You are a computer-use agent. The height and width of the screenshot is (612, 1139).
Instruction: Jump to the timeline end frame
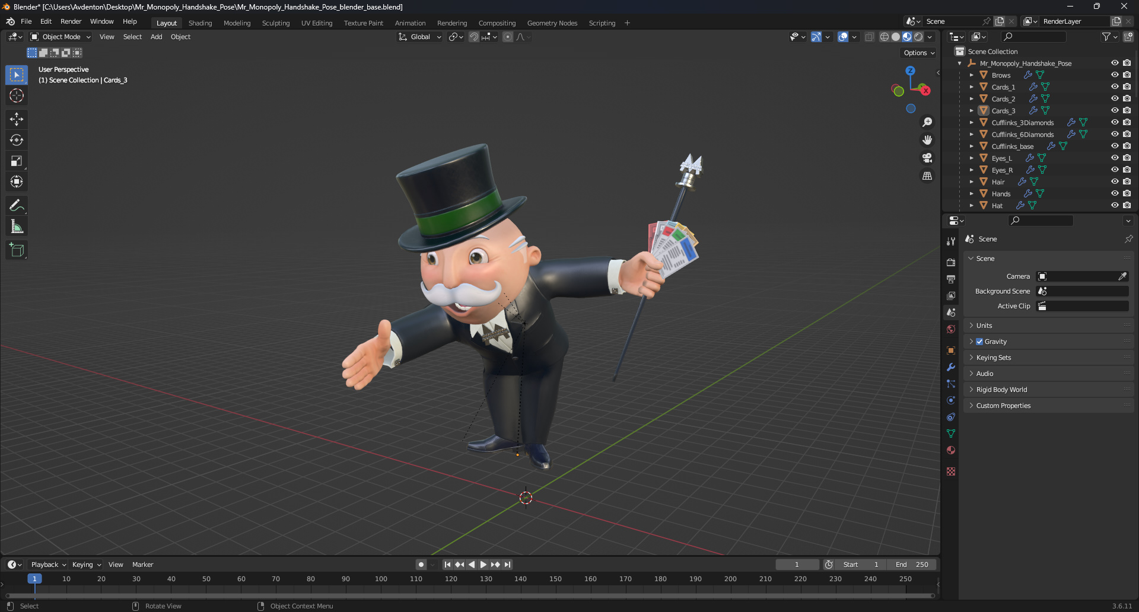pyautogui.click(x=507, y=565)
